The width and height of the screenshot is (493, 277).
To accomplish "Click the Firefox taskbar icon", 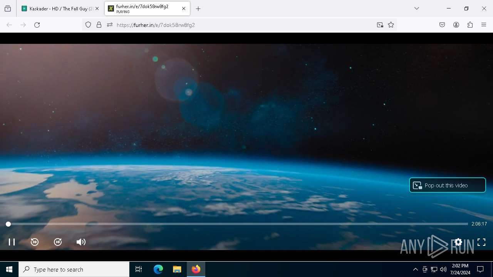I will [196, 269].
